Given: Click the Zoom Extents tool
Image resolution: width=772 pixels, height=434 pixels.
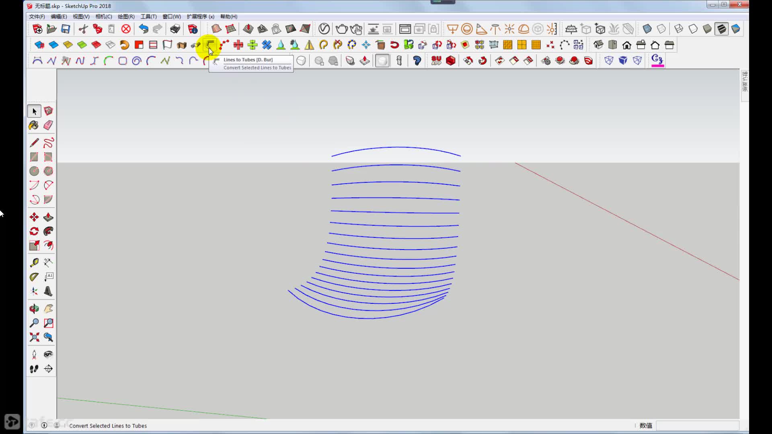Looking at the screenshot, I should click(34, 337).
